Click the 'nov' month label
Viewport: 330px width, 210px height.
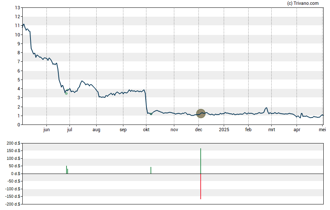tap(174, 130)
